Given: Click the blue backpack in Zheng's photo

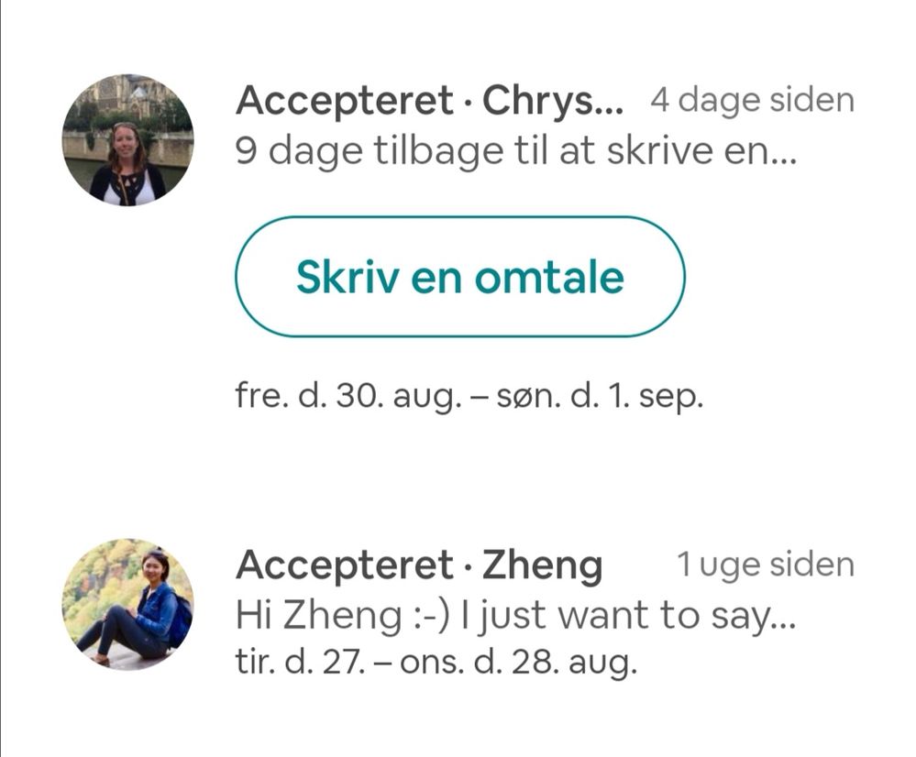Looking at the screenshot, I should [x=180, y=620].
